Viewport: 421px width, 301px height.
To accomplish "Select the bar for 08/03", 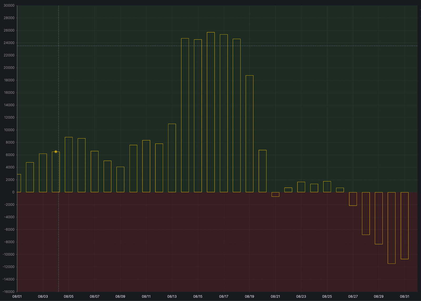I will point(43,173).
